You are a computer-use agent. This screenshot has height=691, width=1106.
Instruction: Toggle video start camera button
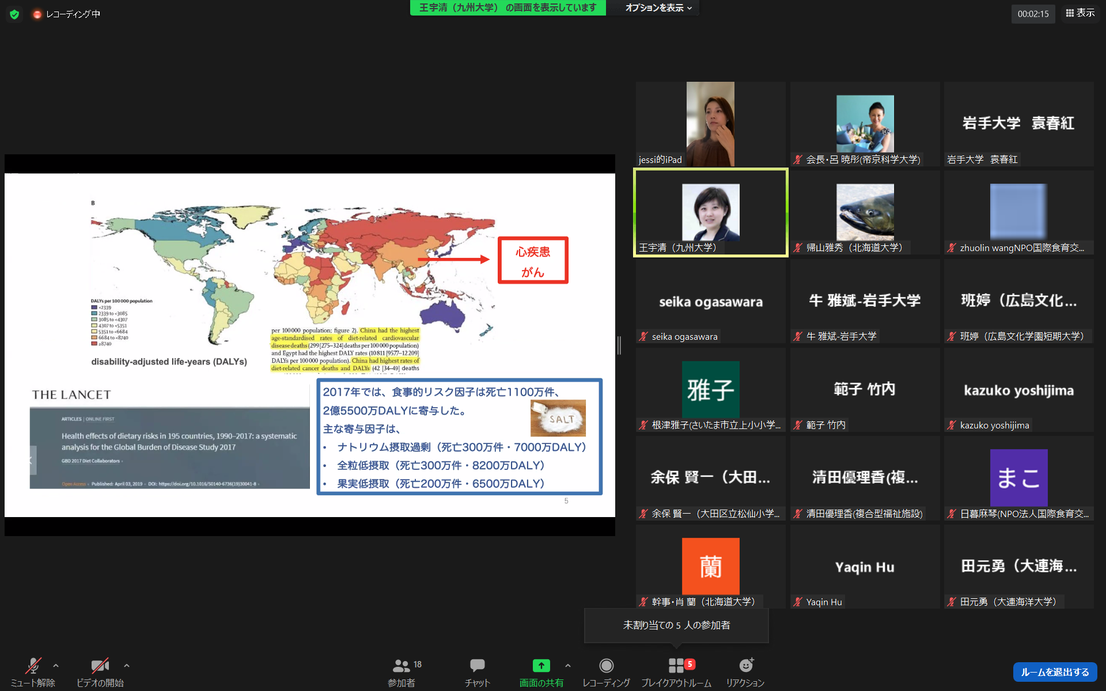coord(100,666)
